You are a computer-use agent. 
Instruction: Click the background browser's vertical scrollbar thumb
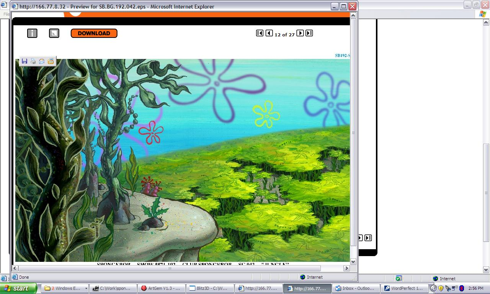tap(486, 193)
